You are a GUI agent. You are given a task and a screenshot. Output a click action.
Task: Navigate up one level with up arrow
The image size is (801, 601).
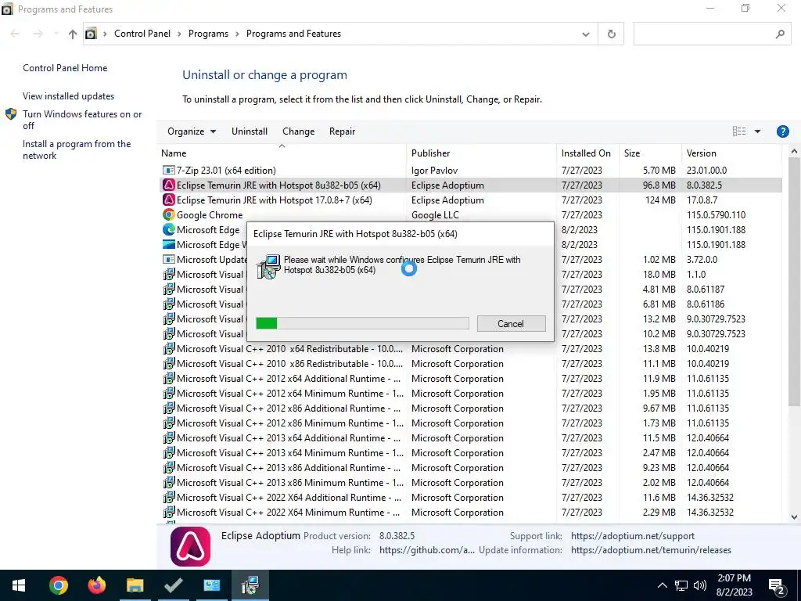coord(73,34)
